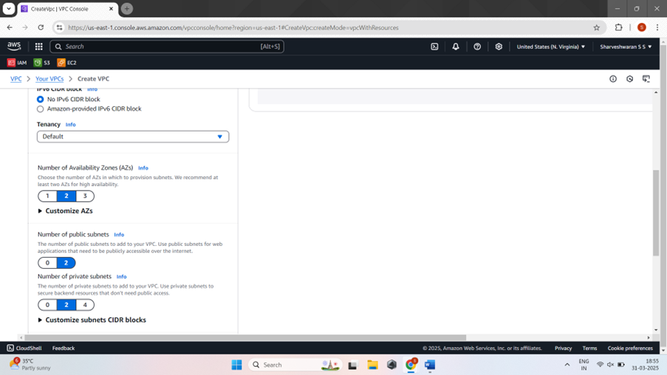Open the notifications bell

click(456, 47)
